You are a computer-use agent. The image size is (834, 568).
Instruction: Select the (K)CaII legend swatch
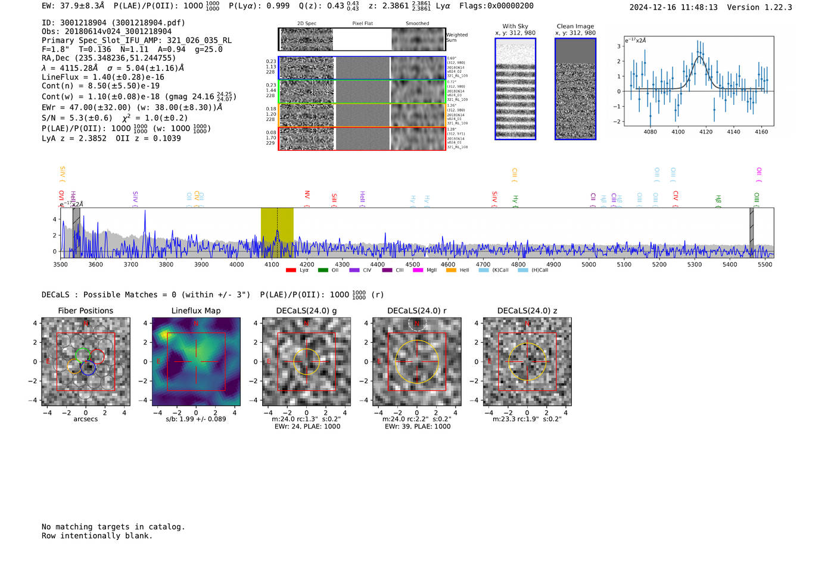pos(484,270)
